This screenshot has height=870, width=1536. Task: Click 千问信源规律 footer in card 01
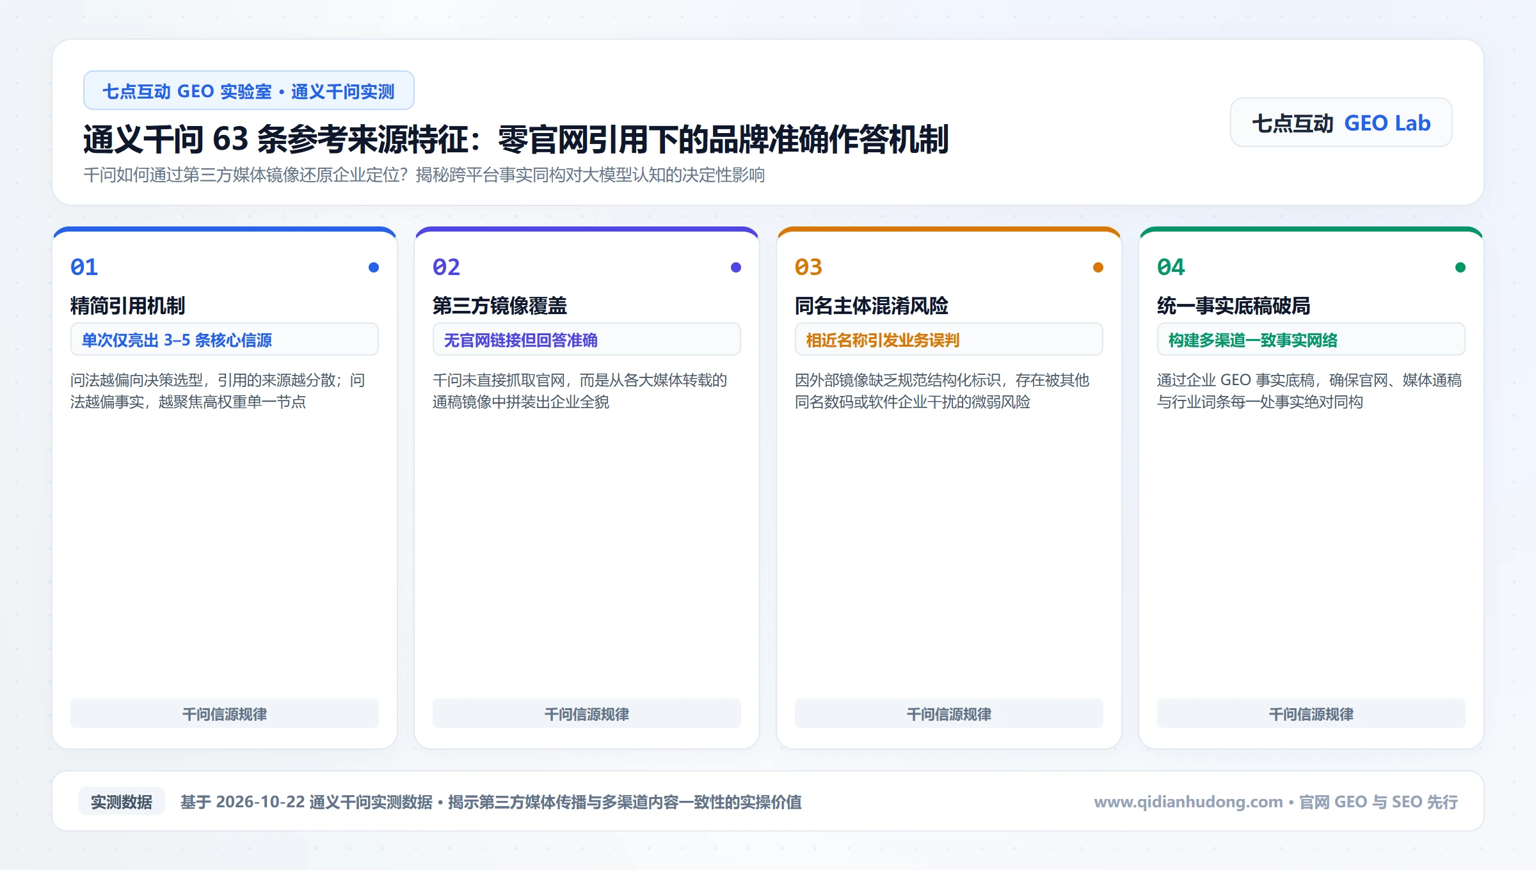pyautogui.click(x=225, y=713)
